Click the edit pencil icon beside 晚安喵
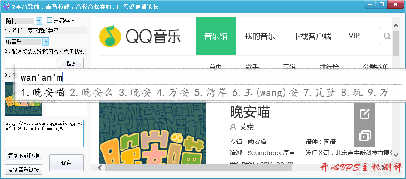The image size is (406, 179). click(x=364, y=114)
